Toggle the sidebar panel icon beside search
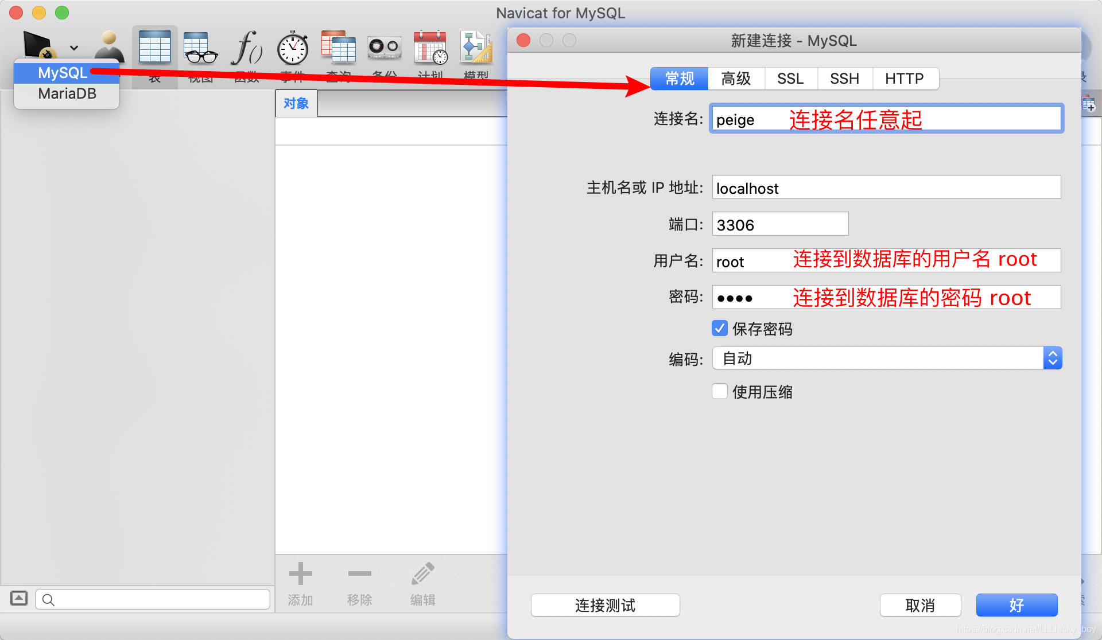 pyautogui.click(x=19, y=599)
